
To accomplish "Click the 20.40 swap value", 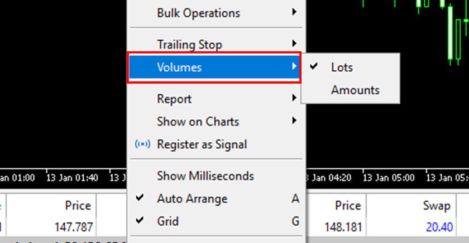I will [x=438, y=227].
